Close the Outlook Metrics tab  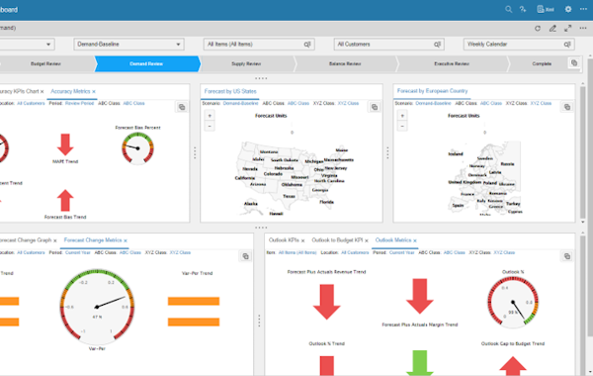(415, 240)
